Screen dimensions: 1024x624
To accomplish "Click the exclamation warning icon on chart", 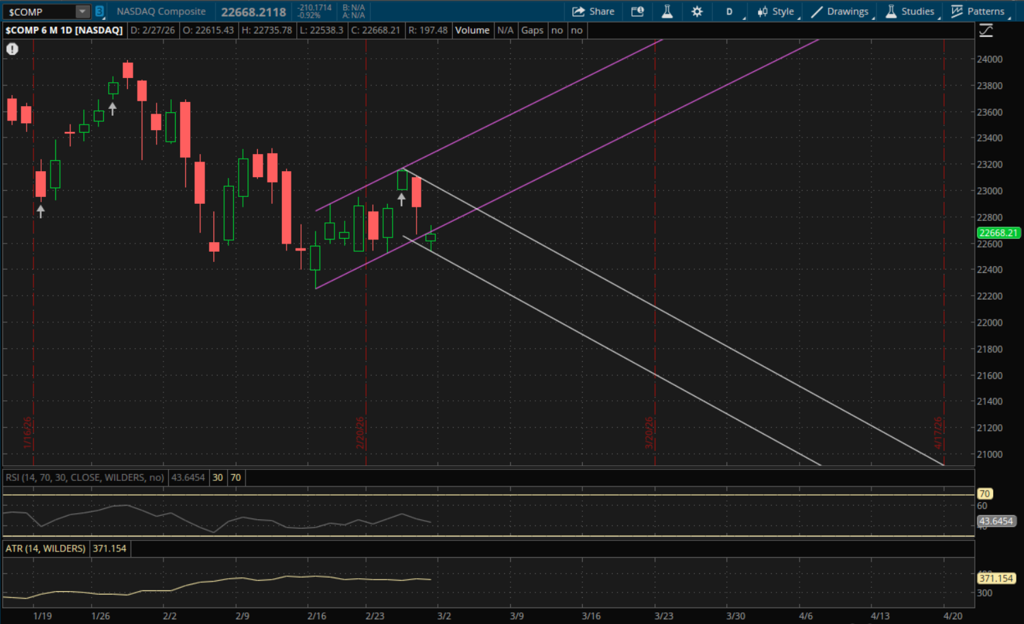I will pyautogui.click(x=12, y=49).
